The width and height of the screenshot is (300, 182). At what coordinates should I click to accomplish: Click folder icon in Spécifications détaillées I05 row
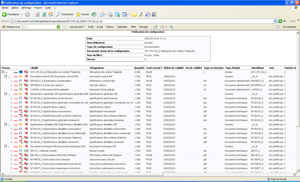(21, 124)
